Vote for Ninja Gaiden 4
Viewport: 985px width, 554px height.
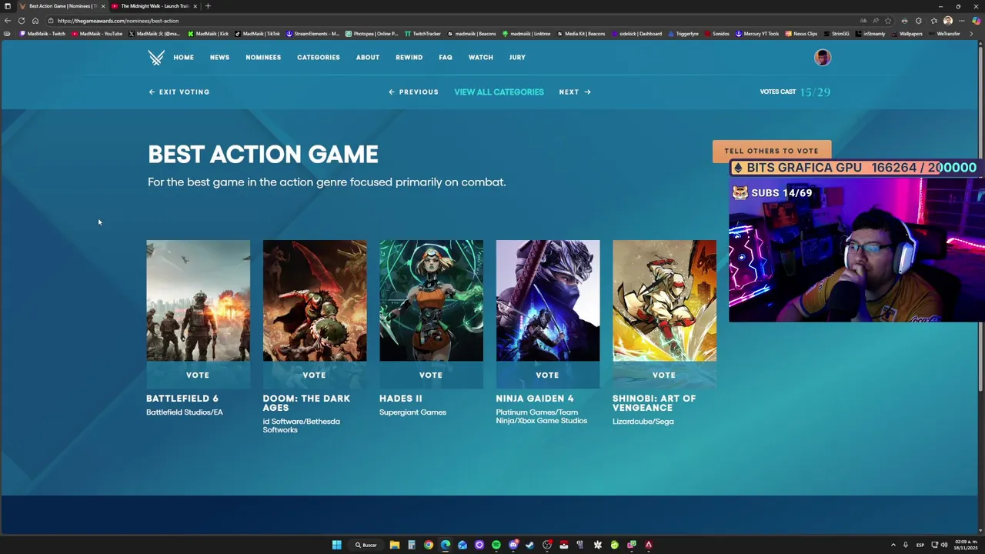tap(547, 375)
